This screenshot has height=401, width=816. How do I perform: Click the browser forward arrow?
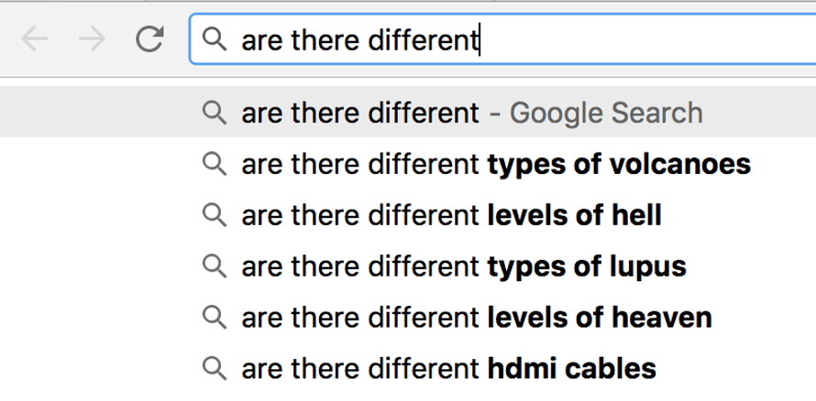pyautogui.click(x=92, y=39)
